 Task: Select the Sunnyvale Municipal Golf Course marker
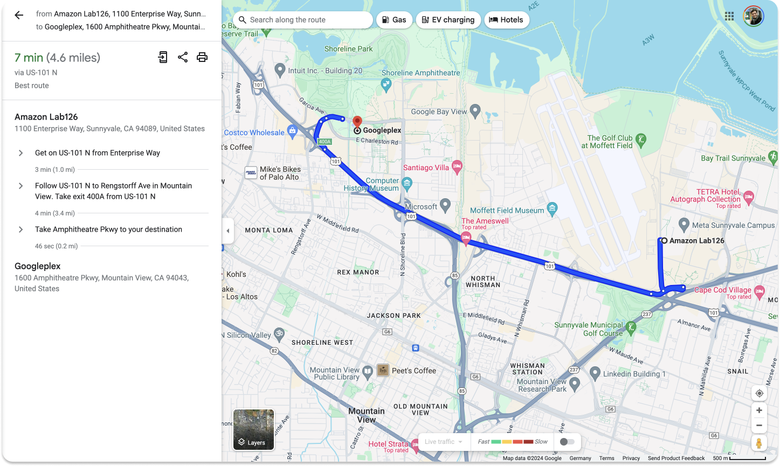point(631,327)
